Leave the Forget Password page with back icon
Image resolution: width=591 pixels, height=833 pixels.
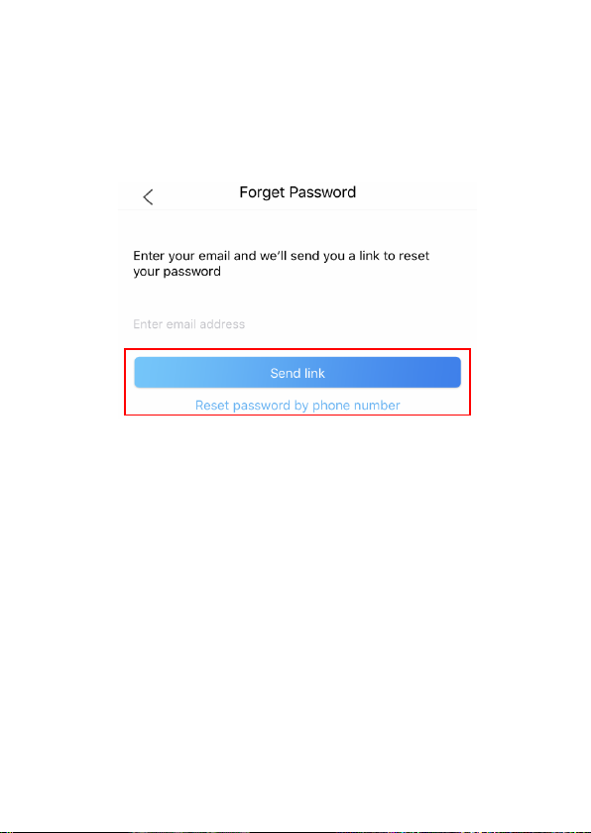tap(148, 197)
